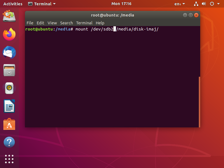The width and height of the screenshot is (224, 168).
Task: Launch Firefox from the dock
Action: point(9,34)
